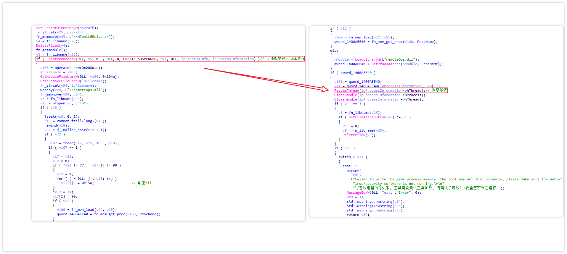The image size is (567, 254).
Task: Click the v8 = fn_libname(v25) line
Action: [360, 113]
